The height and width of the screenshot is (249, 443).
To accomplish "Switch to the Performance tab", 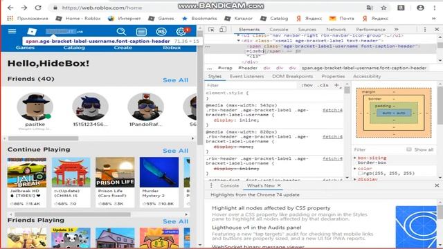I will coord(371,29).
